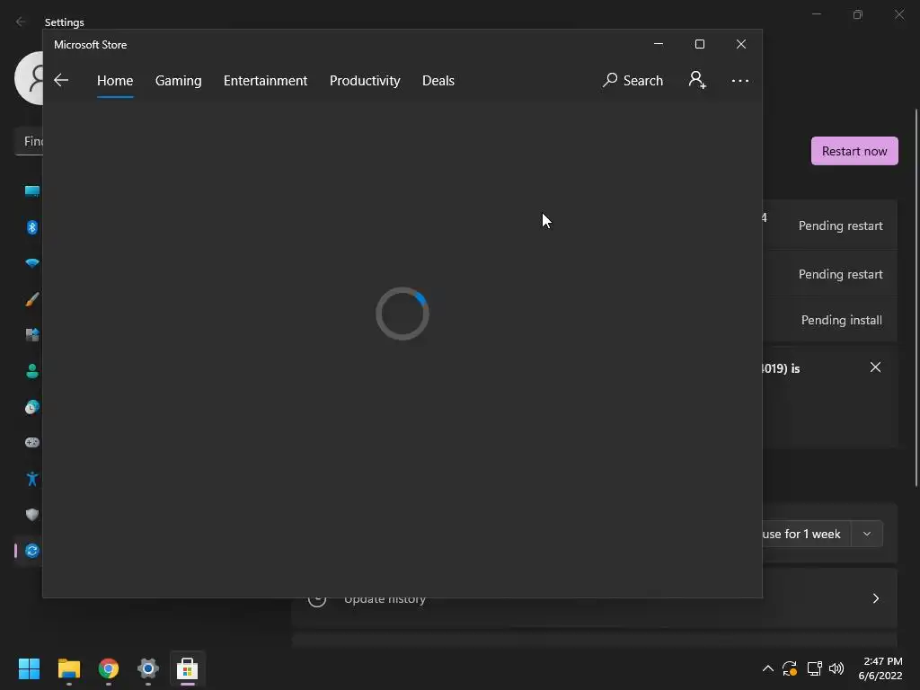Image resolution: width=920 pixels, height=690 pixels.
Task: Dismiss the Settings update notice with X
Action: tap(875, 367)
